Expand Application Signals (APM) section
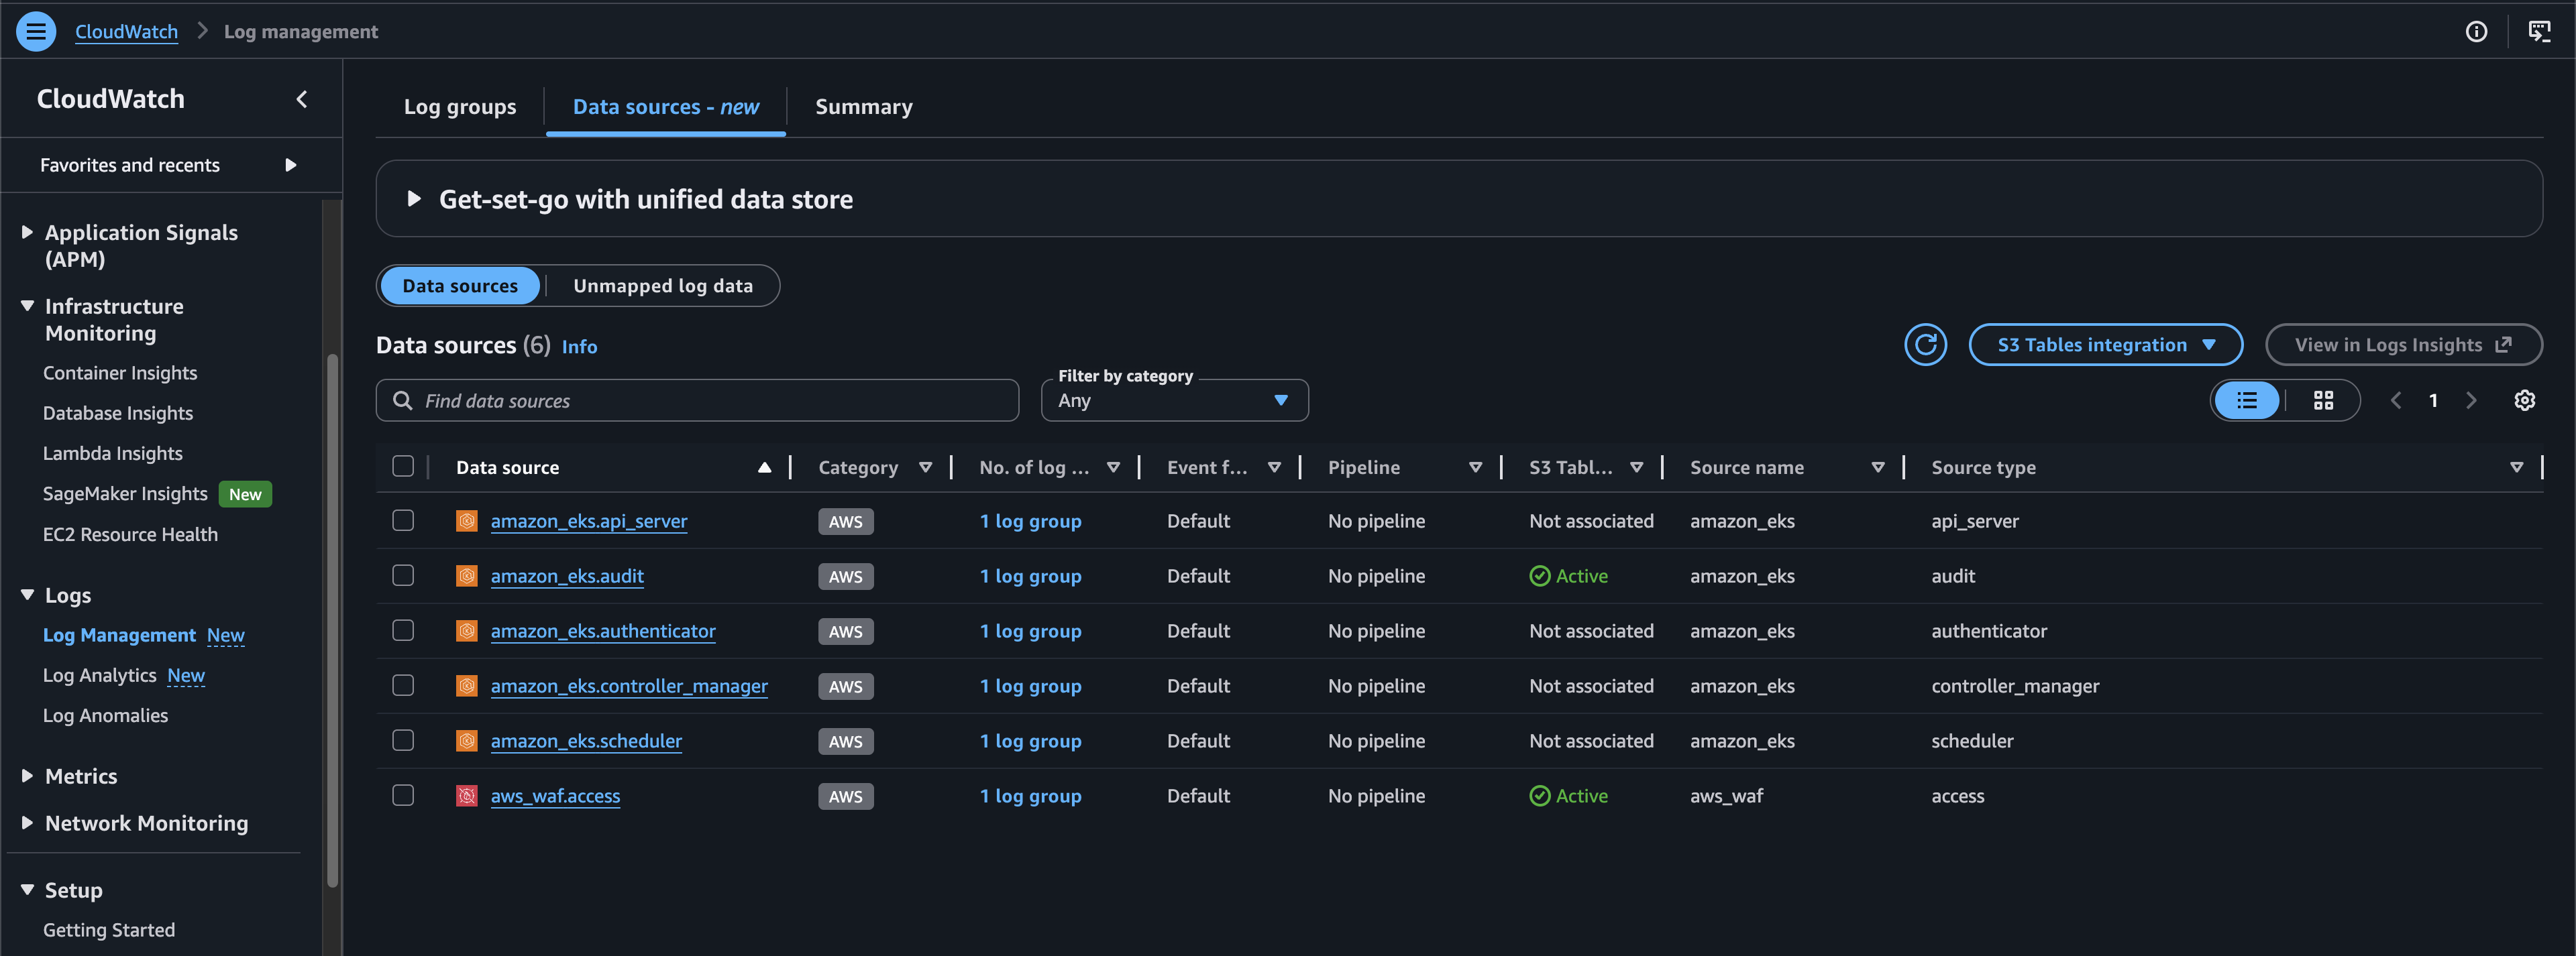This screenshot has height=956, width=2576. point(27,232)
